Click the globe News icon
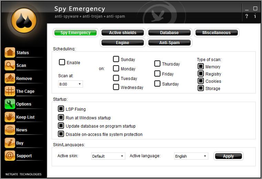The height and width of the screenshot is (179, 262). [x=10, y=130]
